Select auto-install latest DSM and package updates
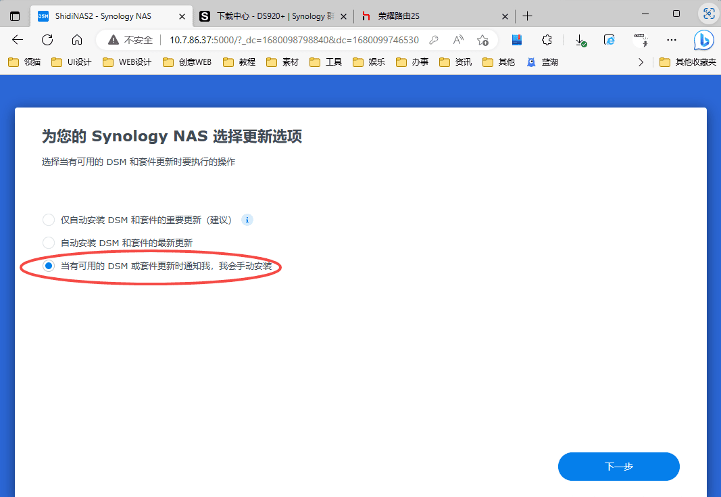The height and width of the screenshot is (497, 721). point(49,242)
